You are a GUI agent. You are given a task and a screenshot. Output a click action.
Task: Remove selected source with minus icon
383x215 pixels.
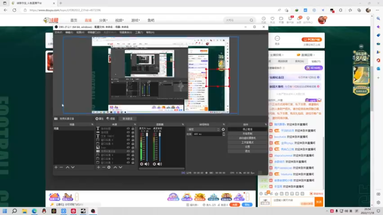(103, 167)
